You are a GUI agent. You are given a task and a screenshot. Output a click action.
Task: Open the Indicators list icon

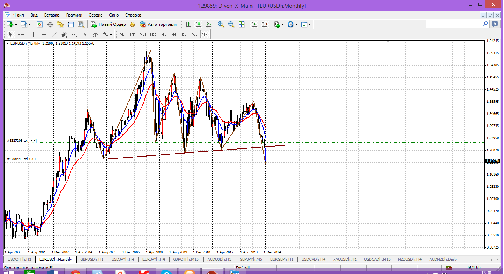click(x=277, y=24)
